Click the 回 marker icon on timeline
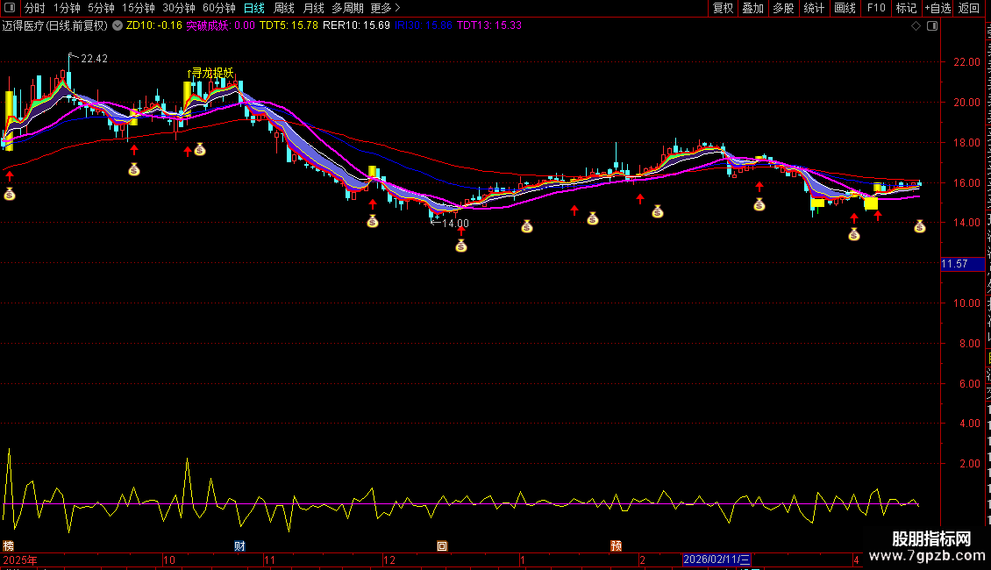 tap(442, 545)
